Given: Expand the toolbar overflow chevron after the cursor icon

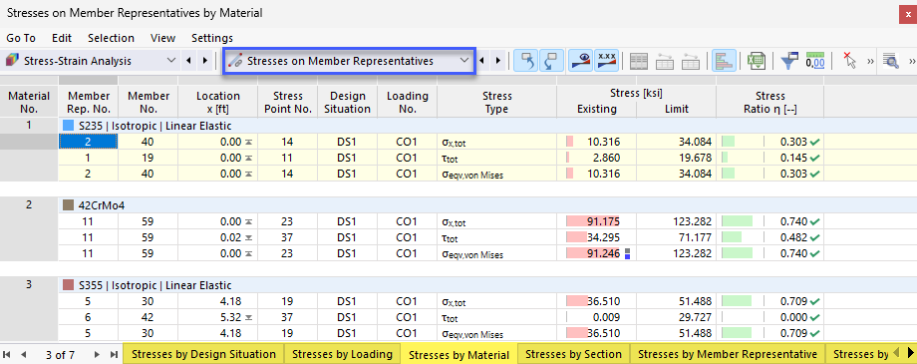Looking at the screenshot, I should [870, 61].
